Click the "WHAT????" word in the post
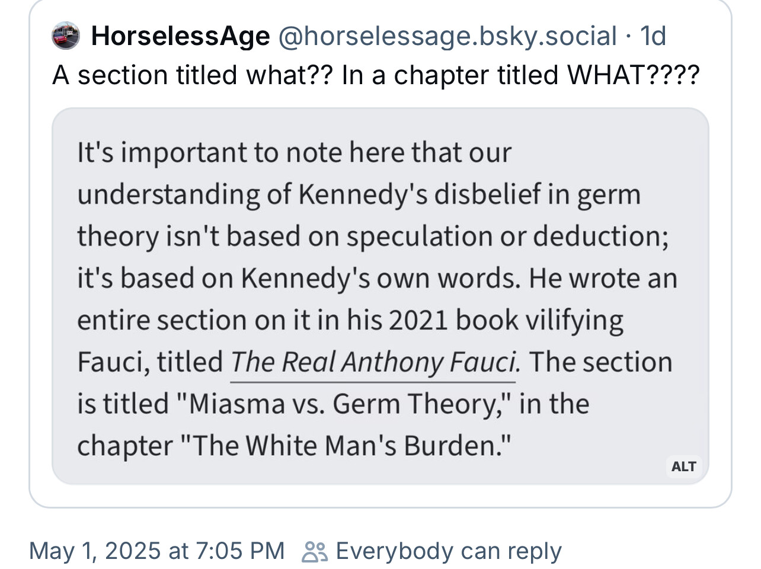 (x=634, y=76)
